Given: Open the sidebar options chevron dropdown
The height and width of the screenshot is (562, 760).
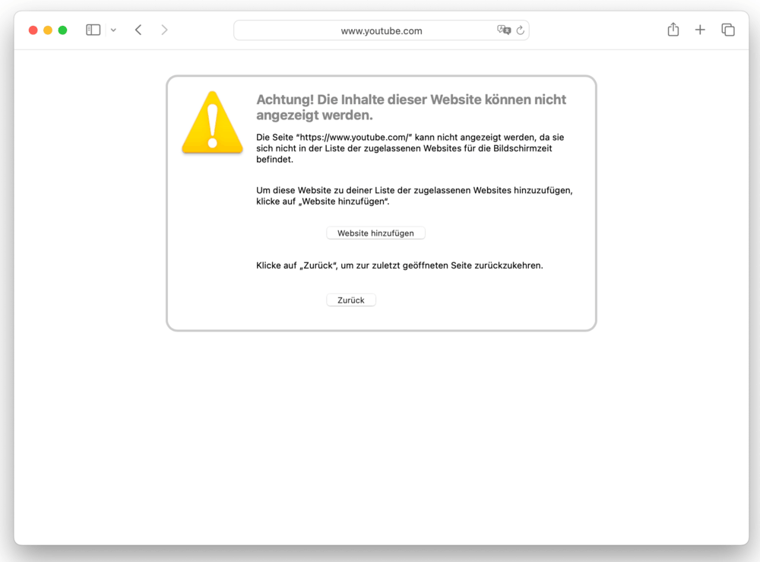Looking at the screenshot, I should point(113,30).
